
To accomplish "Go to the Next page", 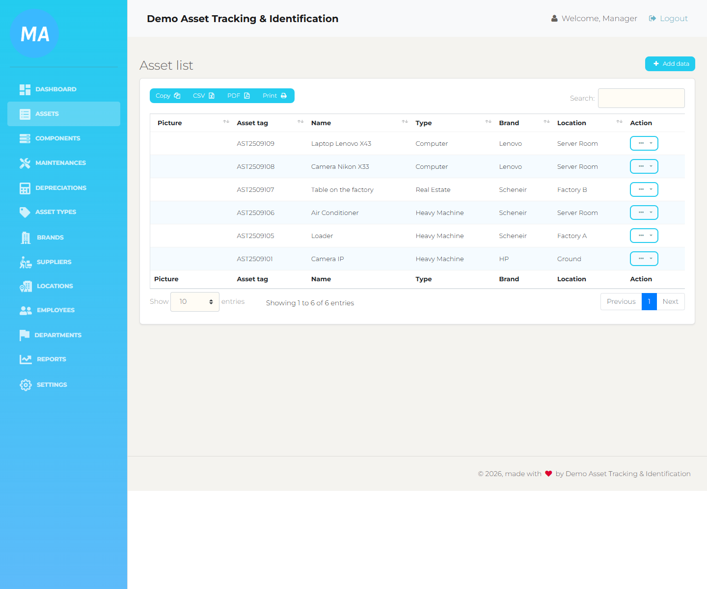I will point(671,302).
